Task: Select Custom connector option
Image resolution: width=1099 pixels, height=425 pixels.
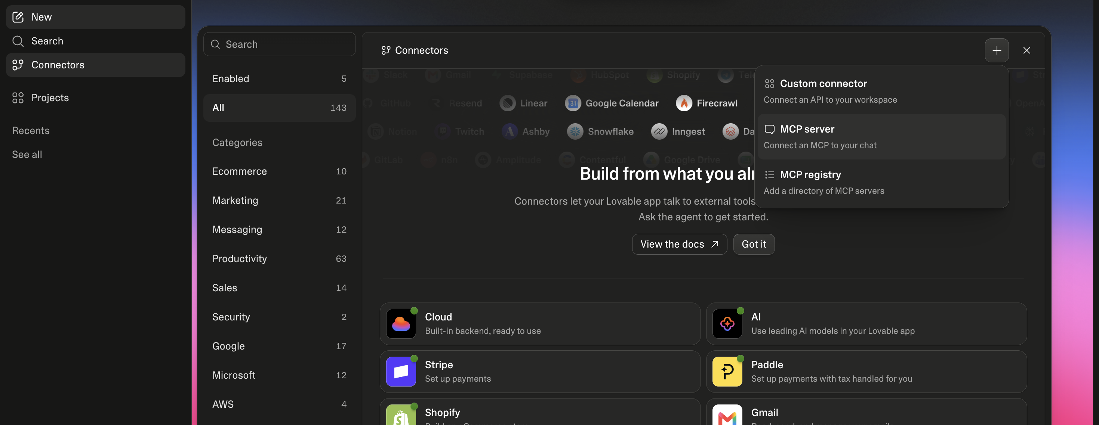Action: pos(881,91)
